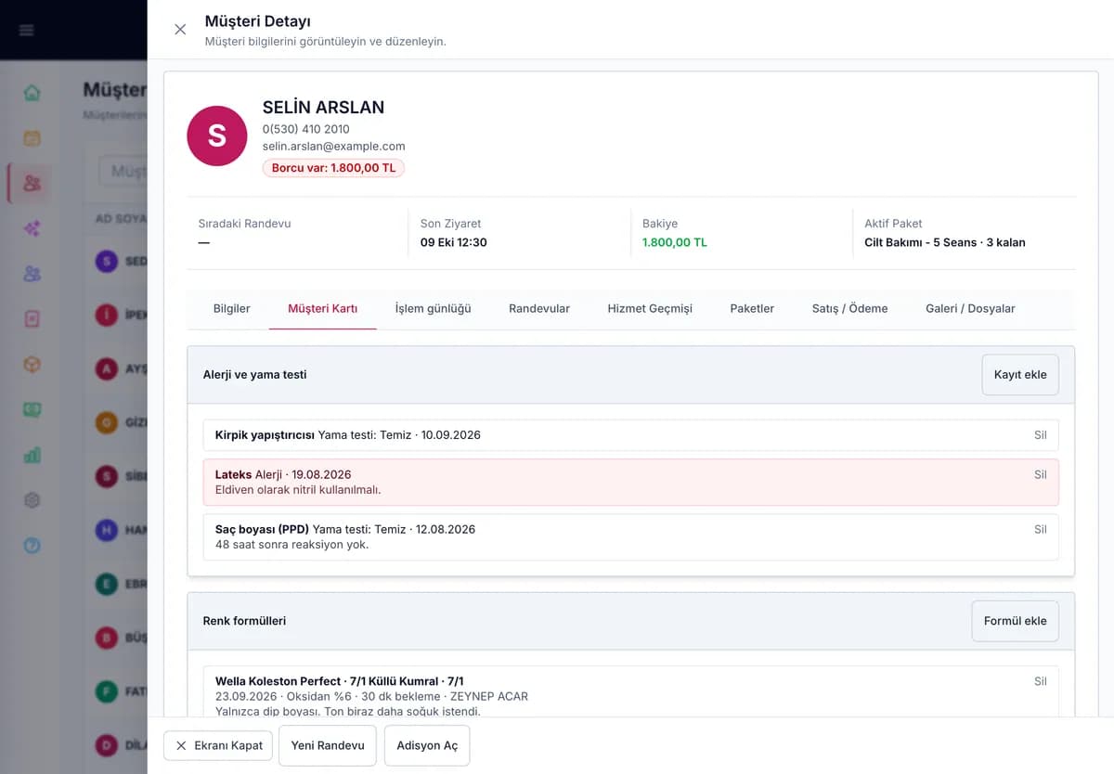Go to the Randevular tab
This screenshot has width=1114, height=774.
(x=539, y=308)
